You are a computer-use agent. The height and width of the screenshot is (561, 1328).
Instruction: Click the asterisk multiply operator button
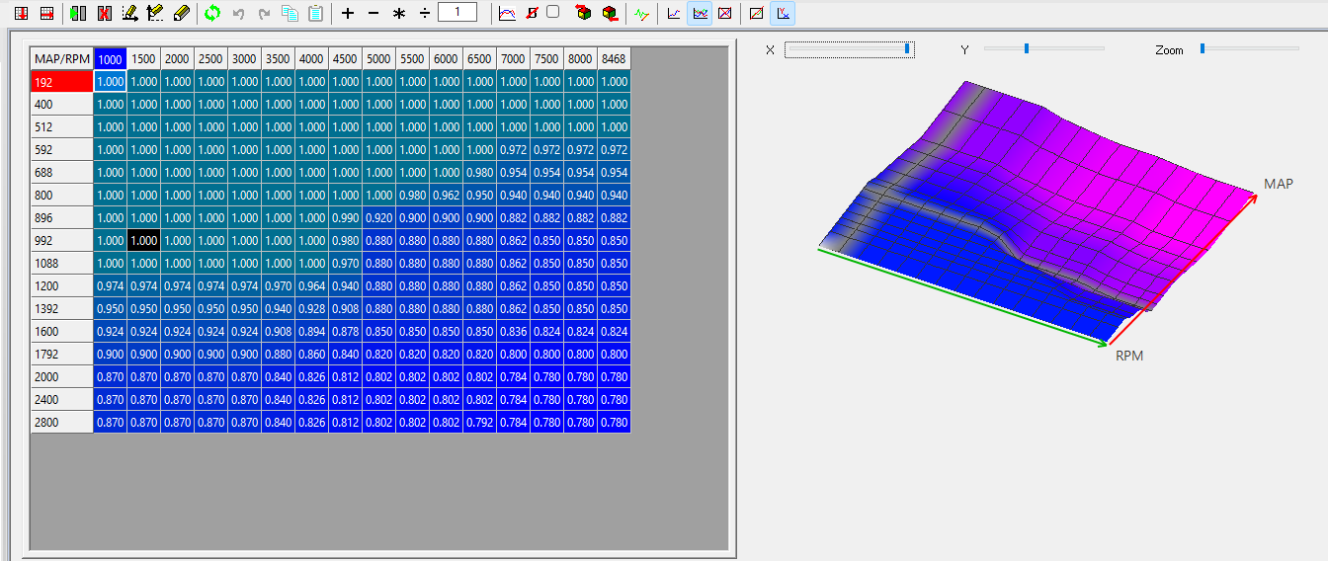pos(399,14)
